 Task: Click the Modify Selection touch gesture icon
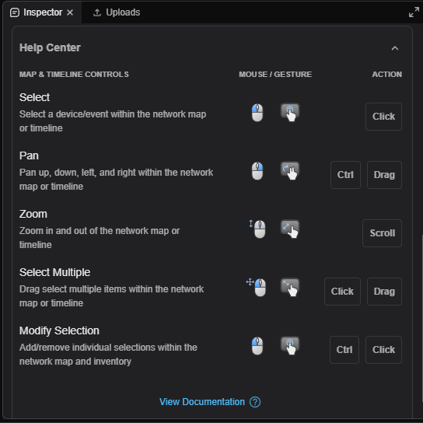290,345
